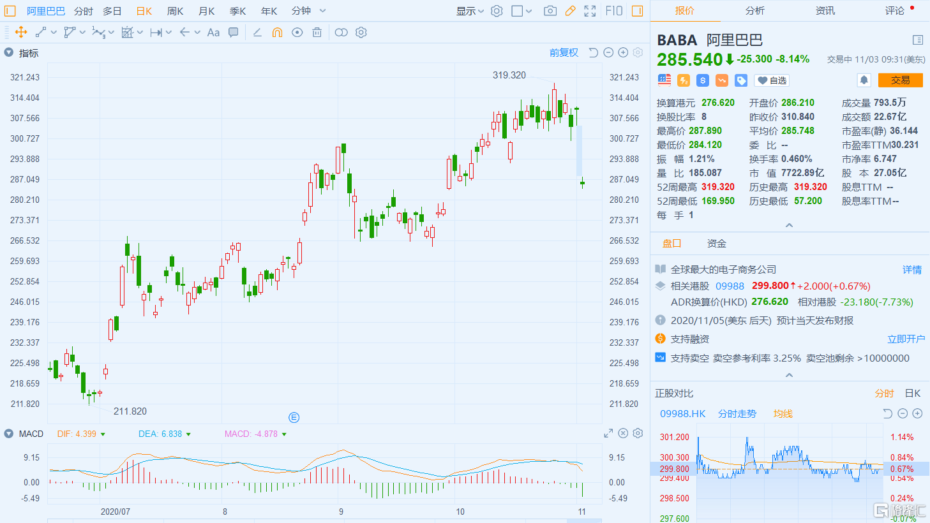
Task: Open the 显示 display dropdown
Action: pyautogui.click(x=470, y=11)
